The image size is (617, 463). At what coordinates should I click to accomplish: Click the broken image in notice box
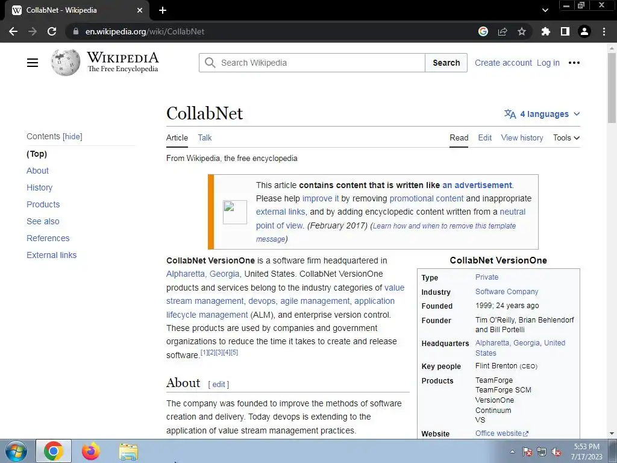[x=235, y=212]
